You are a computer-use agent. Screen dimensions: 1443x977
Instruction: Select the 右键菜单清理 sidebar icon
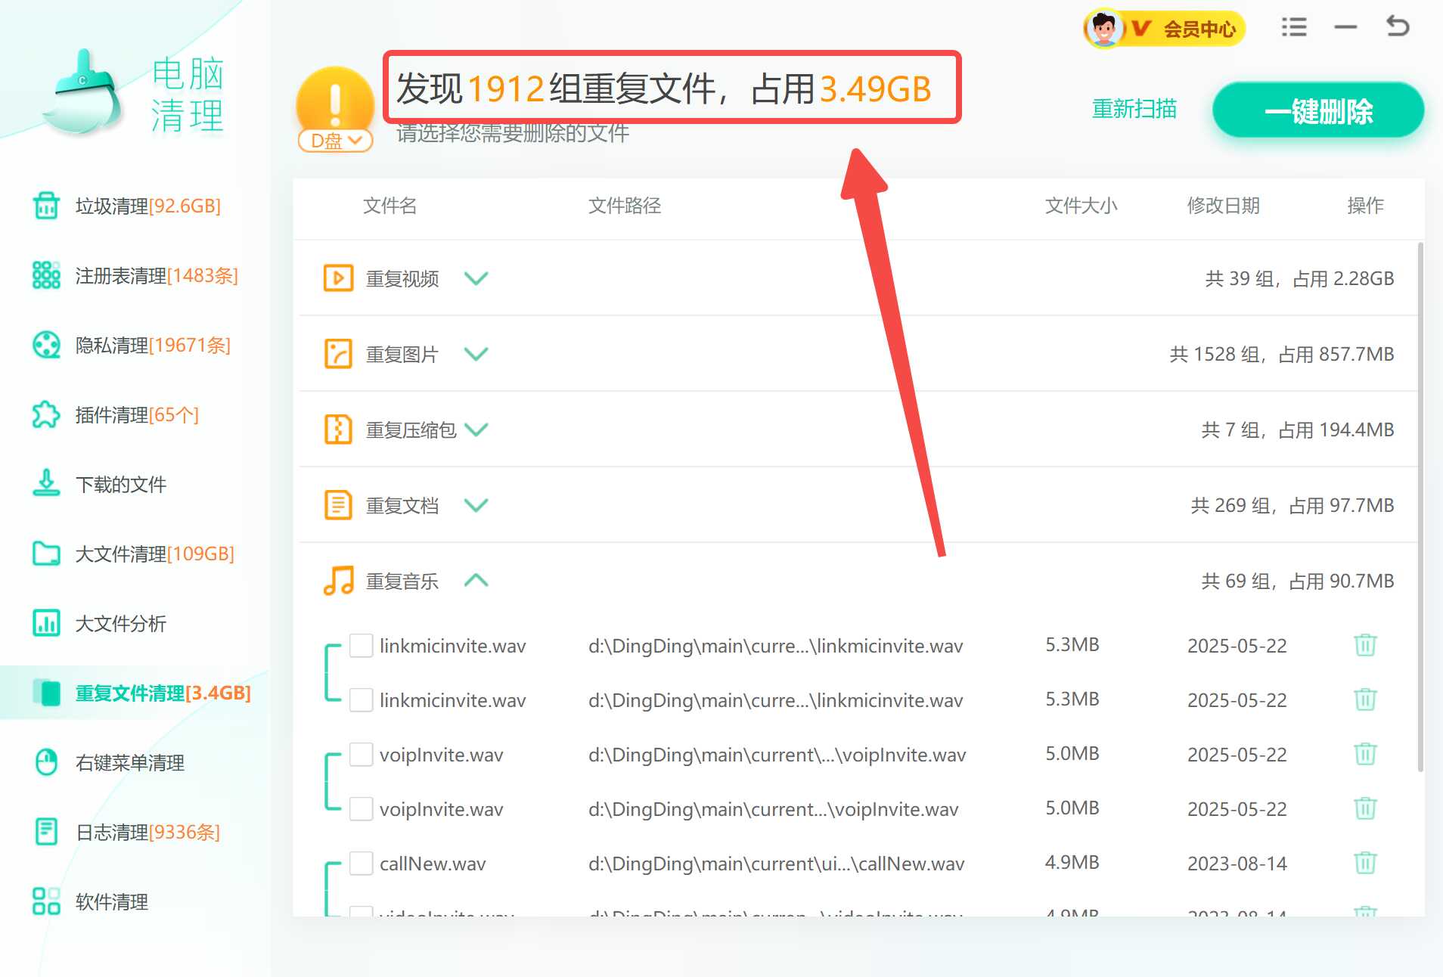[46, 763]
